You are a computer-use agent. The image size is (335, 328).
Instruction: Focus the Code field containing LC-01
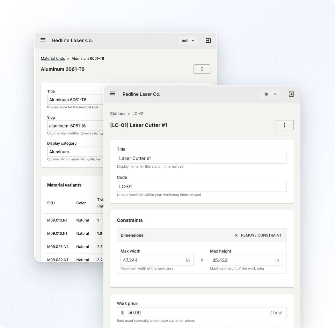202,187
